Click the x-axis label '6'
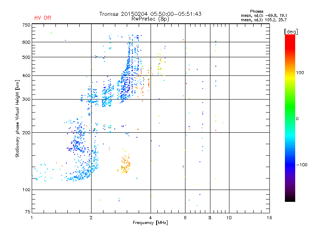The image size is (317, 237). 185,218
